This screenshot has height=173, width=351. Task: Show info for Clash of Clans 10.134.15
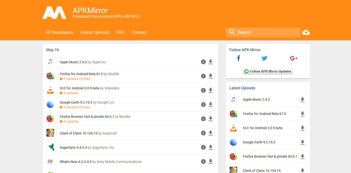pyautogui.click(x=203, y=133)
